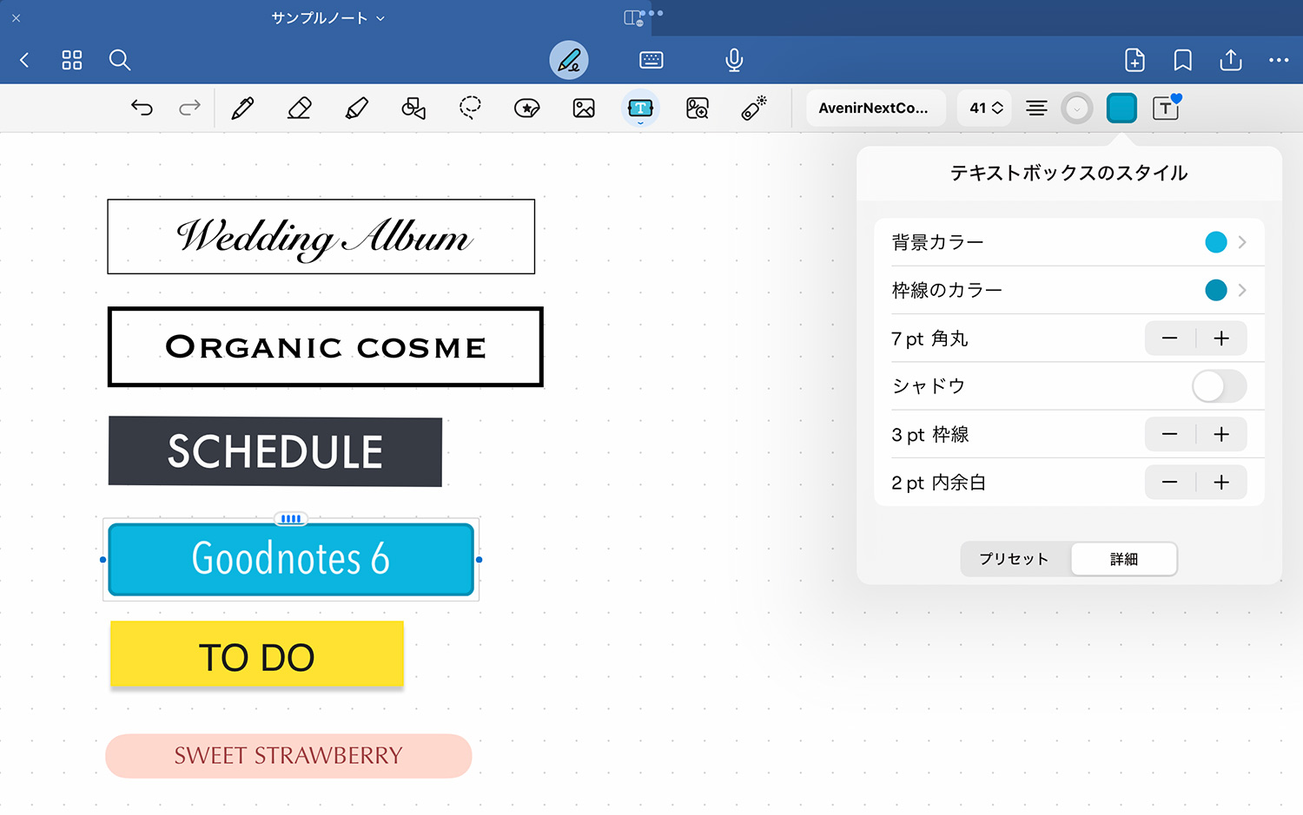This screenshot has width=1303, height=815.
Task: Click the gray circle color selector
Action: point(1077,108)
